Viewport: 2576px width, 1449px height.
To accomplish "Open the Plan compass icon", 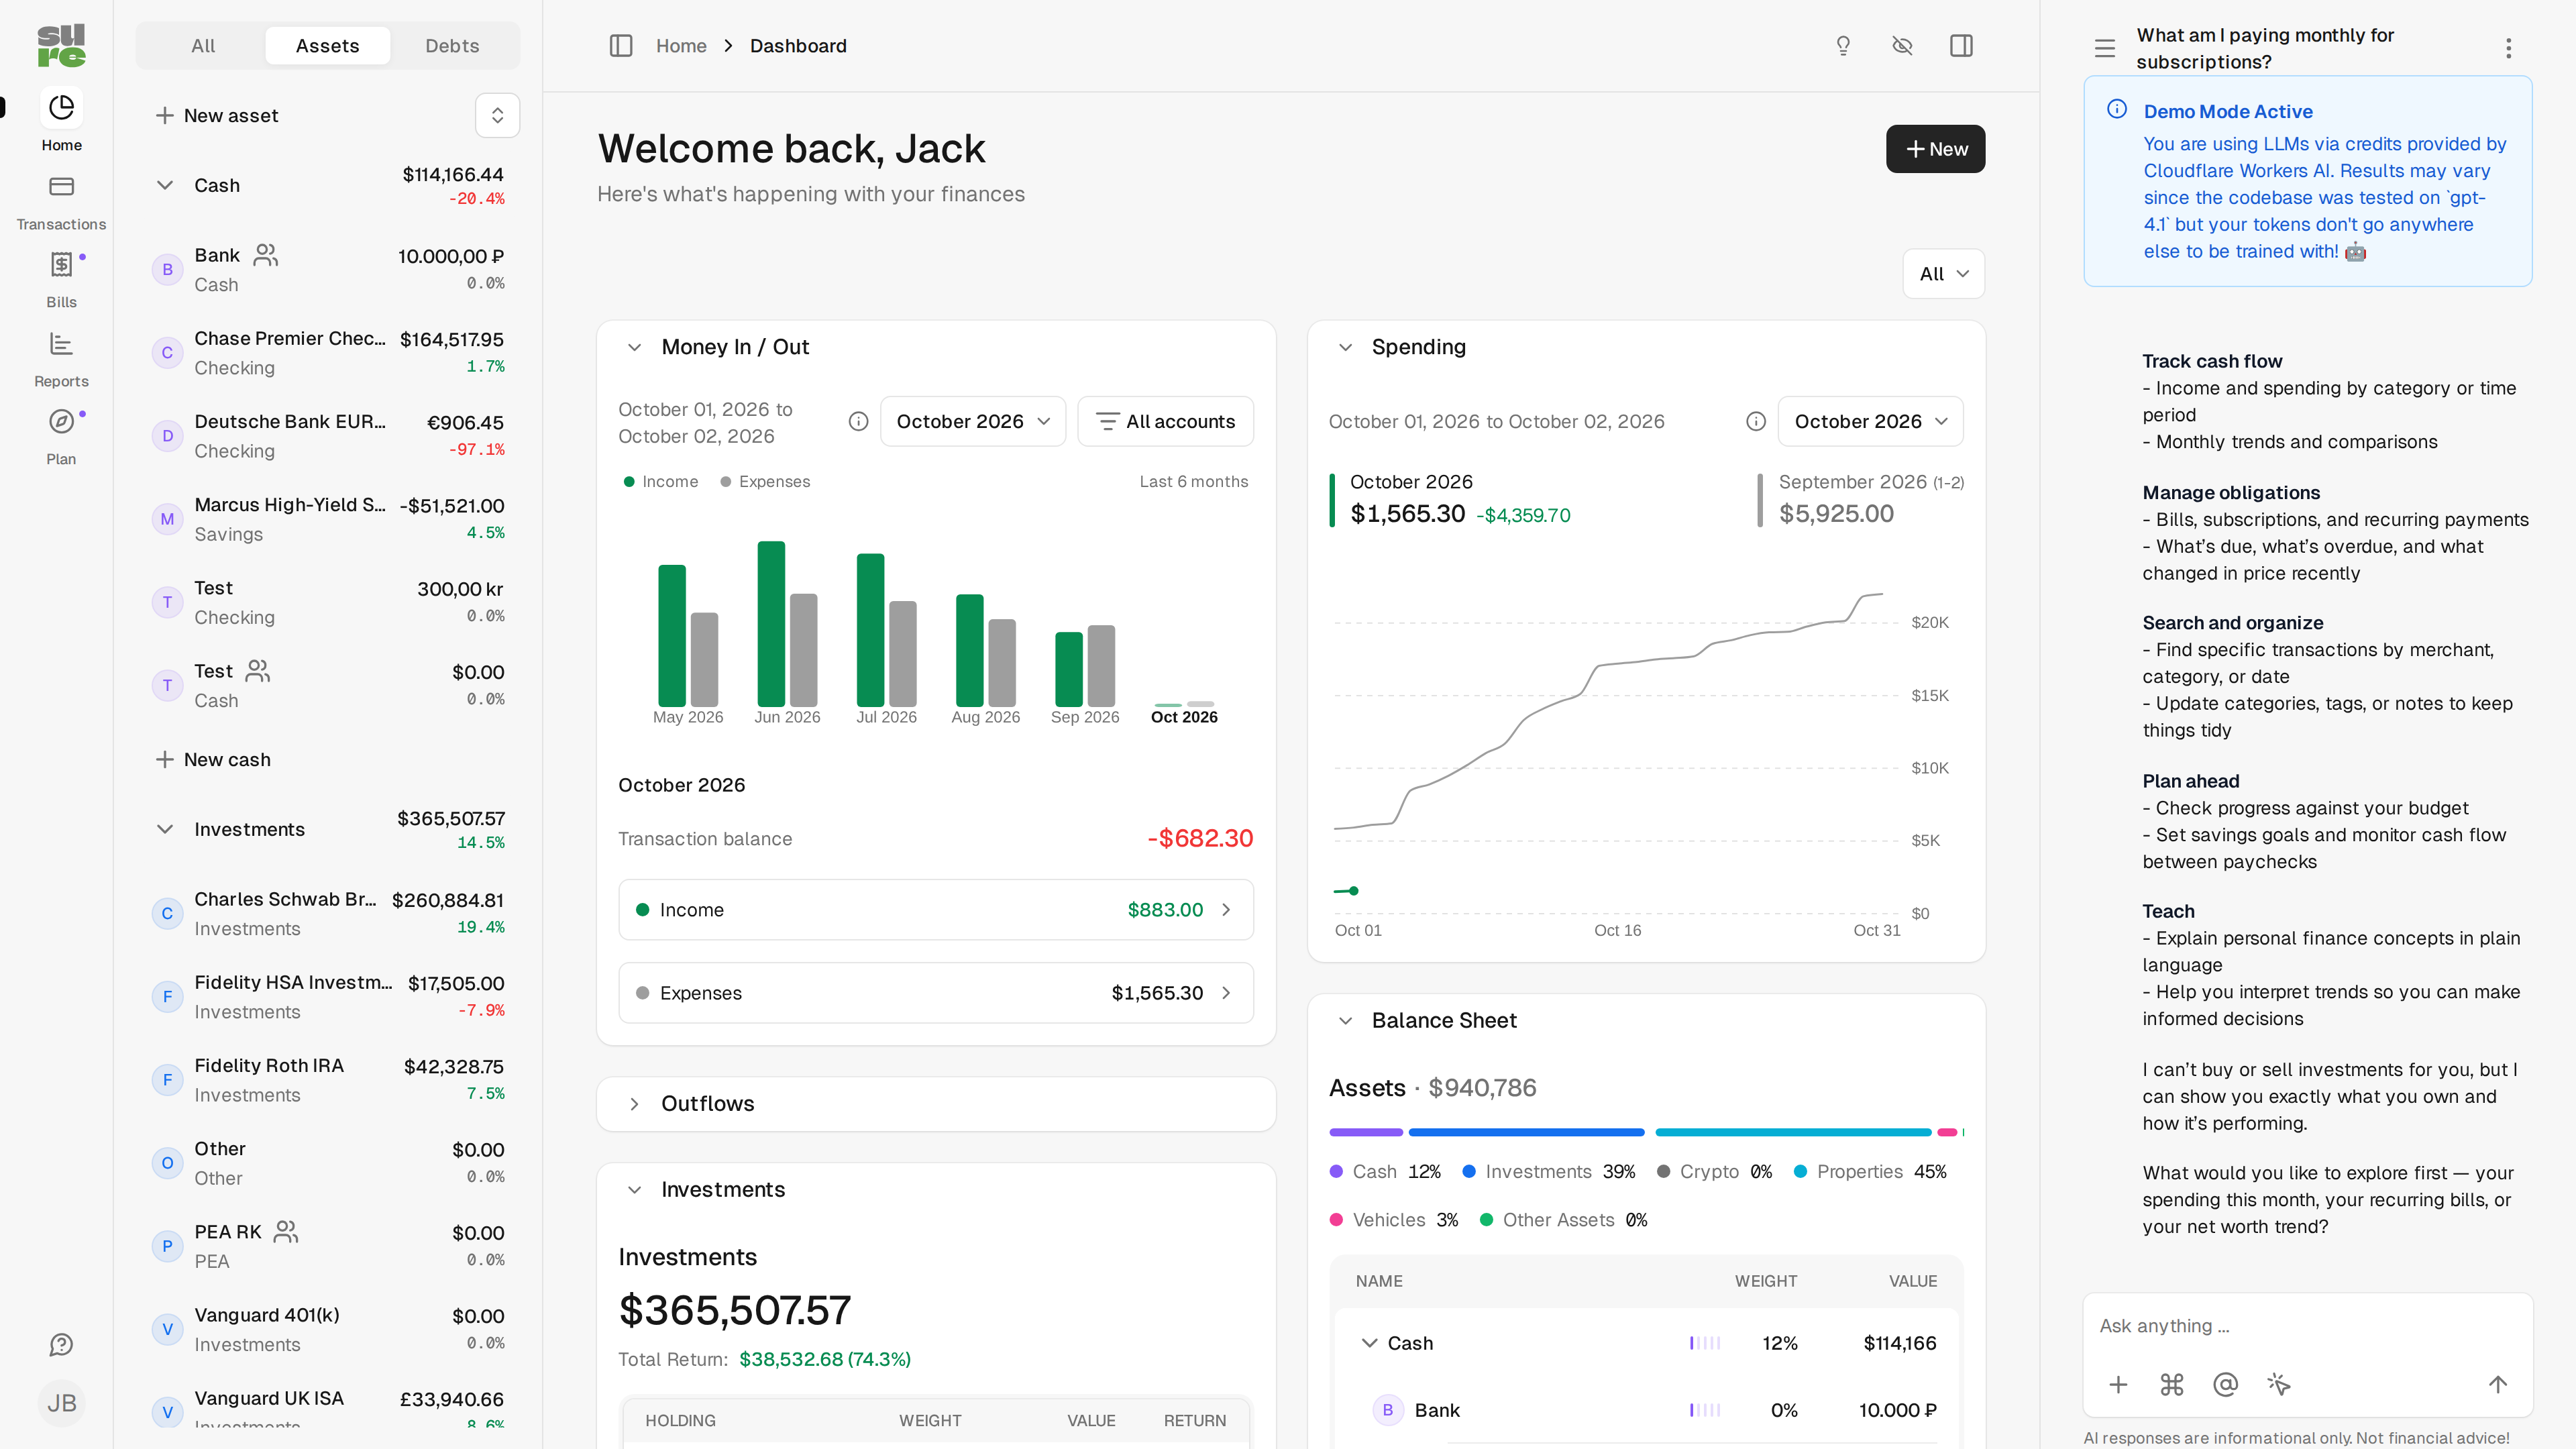I will (x=61, y=421).
